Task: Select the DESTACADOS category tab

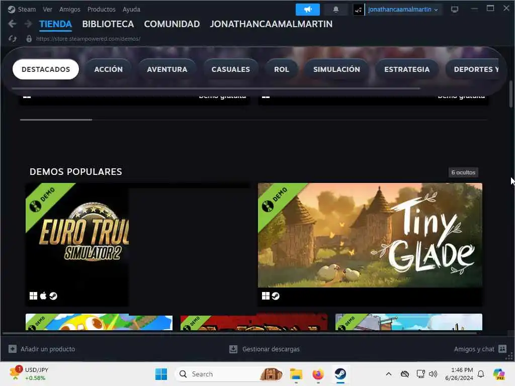Action: (46, 69)
